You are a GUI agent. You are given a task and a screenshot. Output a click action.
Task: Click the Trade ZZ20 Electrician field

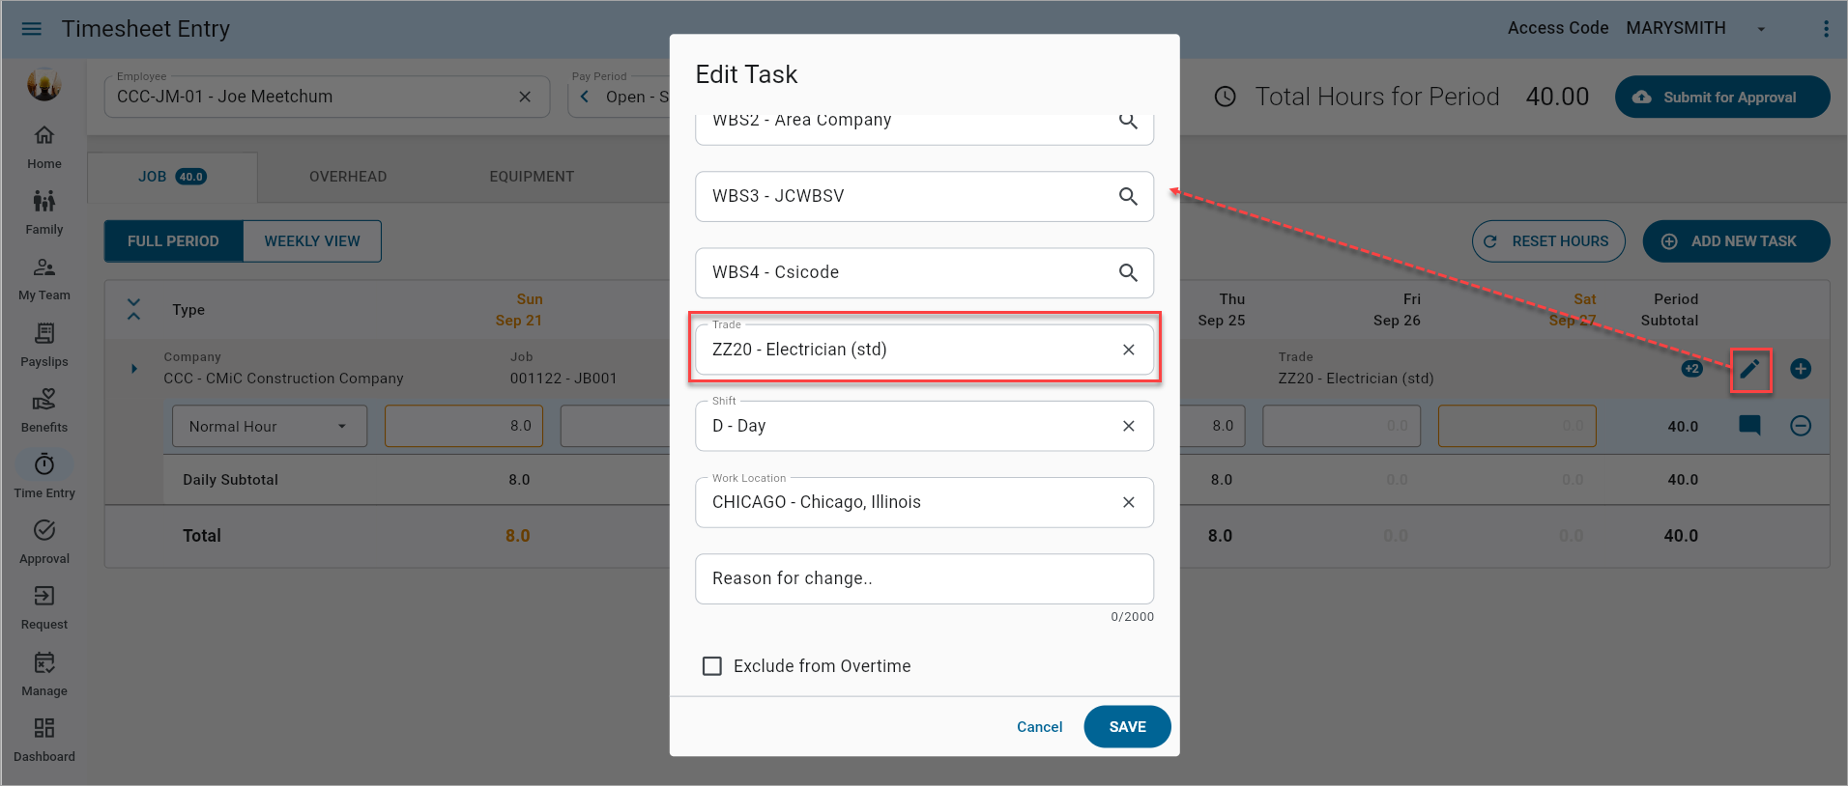click(x=924, y=350)
